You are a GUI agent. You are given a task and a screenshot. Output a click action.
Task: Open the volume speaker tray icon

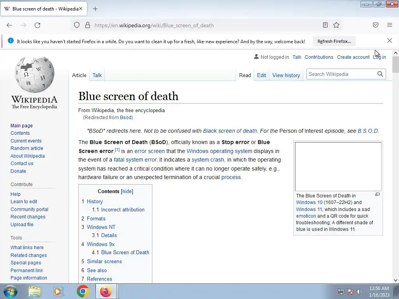pyautogui.click(x=360, y=292)
